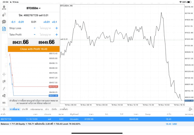The height and width of the screenshot is (135, 194).
Task: Increase volume by 0.01
Action: (46, 22)
